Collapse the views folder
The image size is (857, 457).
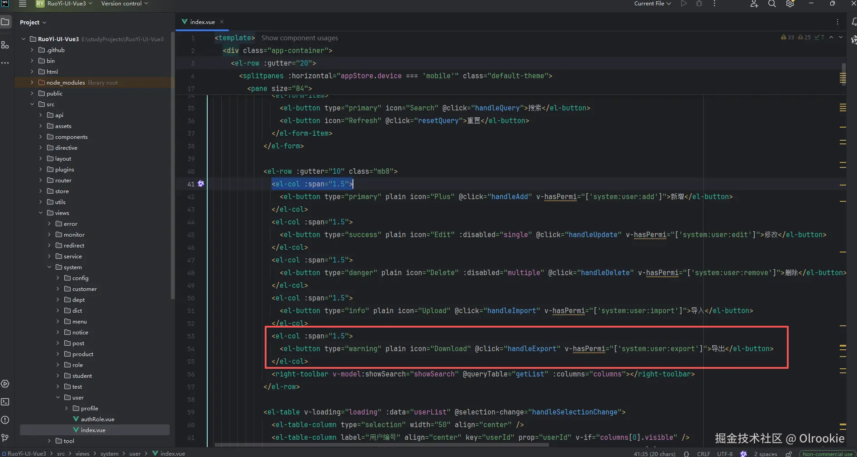click(41, 213)
